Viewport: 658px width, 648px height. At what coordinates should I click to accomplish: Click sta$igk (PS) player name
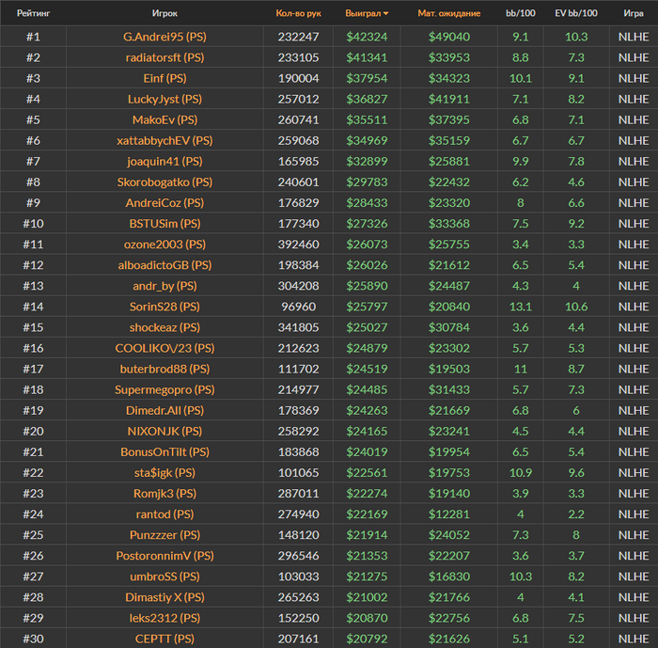[x=164, y=472]
